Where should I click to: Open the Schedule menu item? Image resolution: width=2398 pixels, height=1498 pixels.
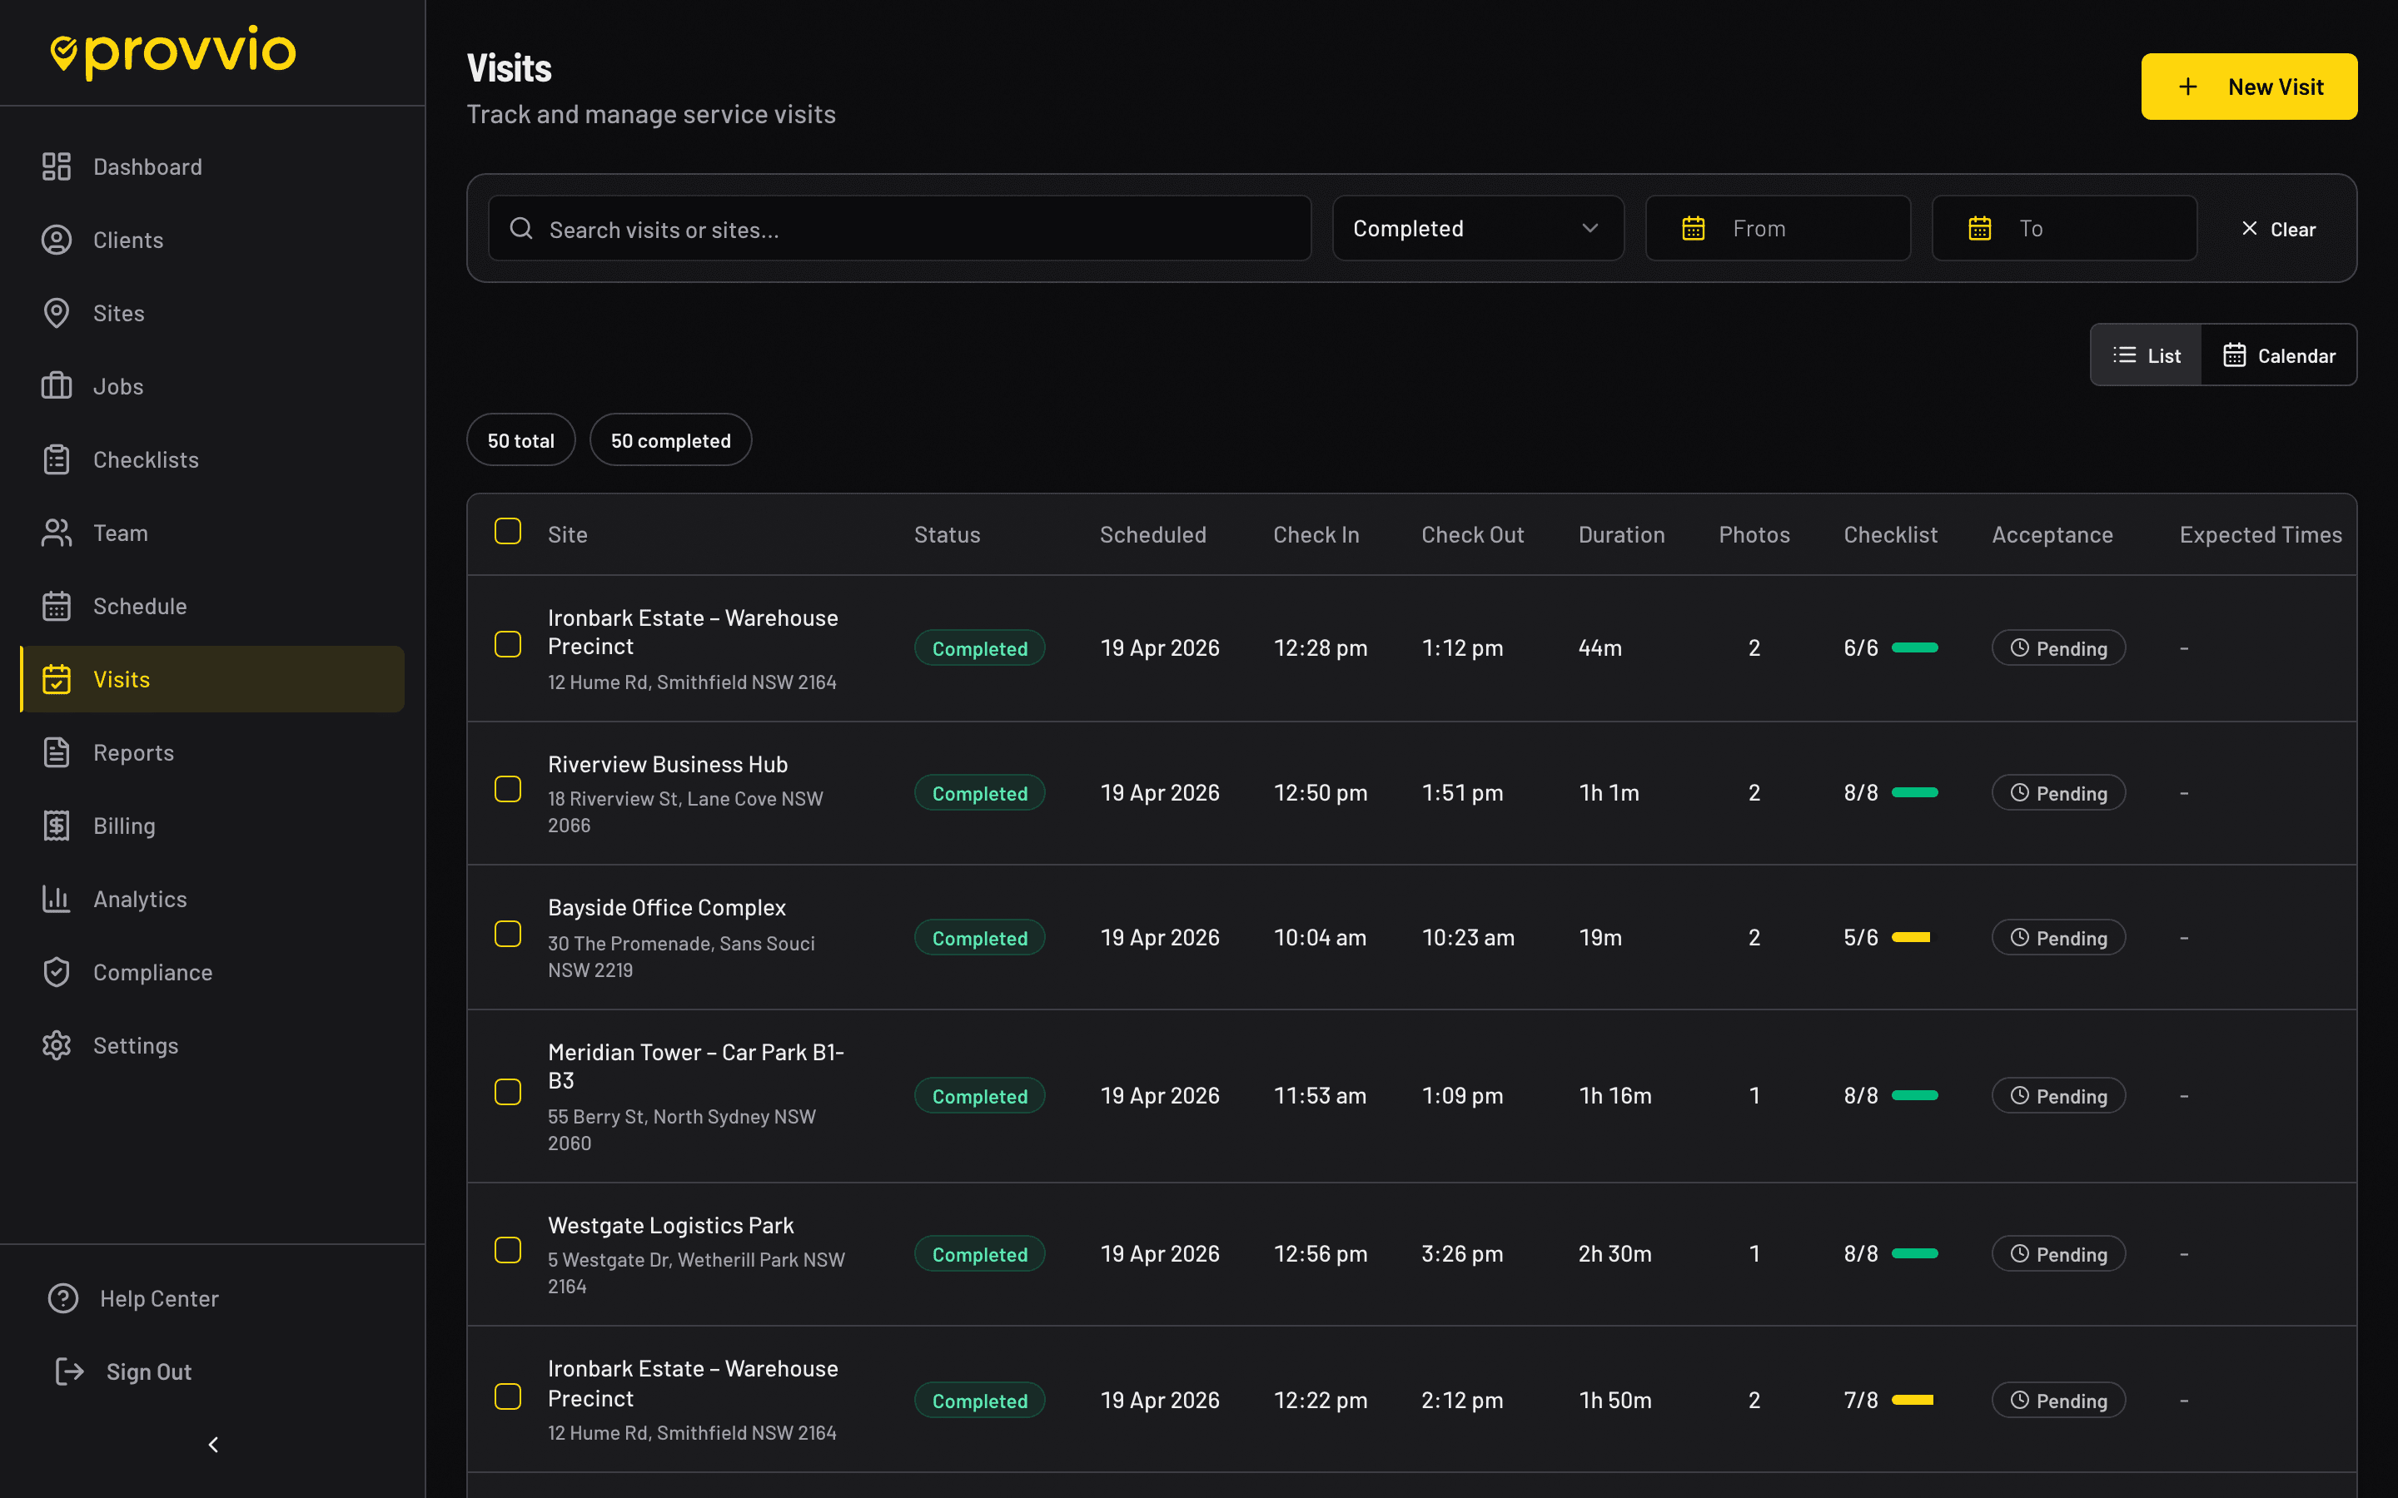coord(140,607)
